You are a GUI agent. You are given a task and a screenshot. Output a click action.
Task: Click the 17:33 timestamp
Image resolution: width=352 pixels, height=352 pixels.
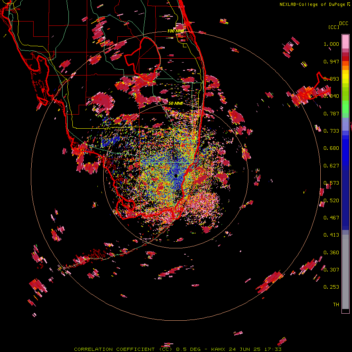pos(273,349)
